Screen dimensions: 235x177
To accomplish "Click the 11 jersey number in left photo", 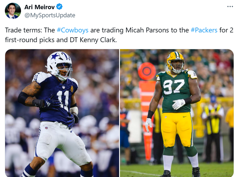I will pyautogui.click(x=63, y=100).
